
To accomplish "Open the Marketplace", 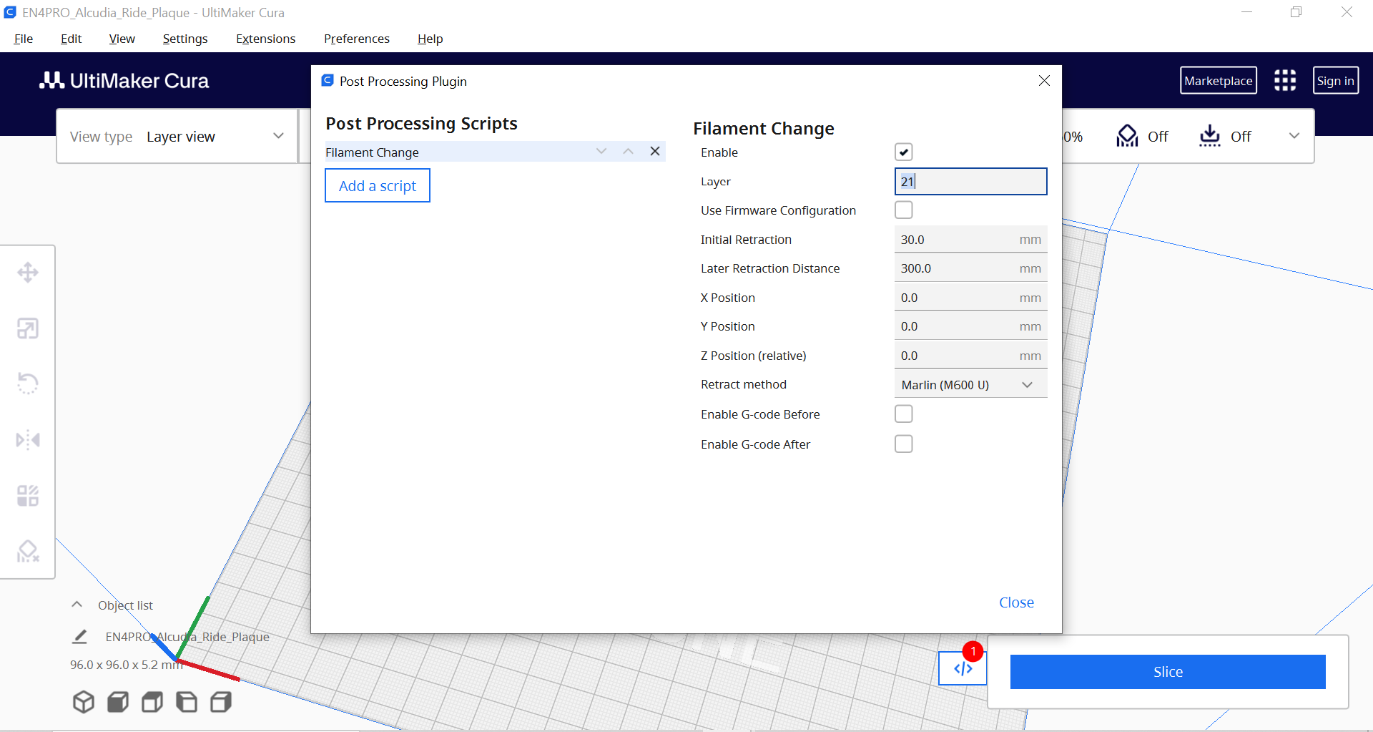I will (1219, 80).
